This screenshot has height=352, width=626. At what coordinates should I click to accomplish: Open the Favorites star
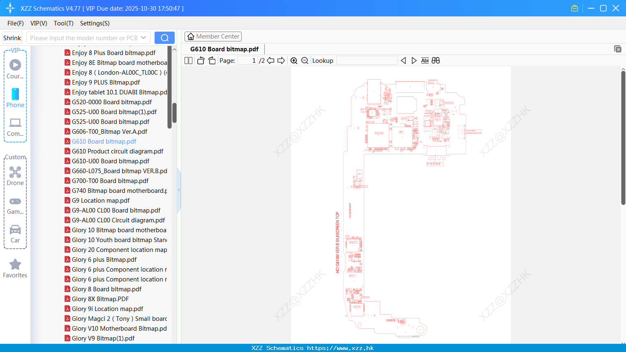(x=15, y=264)
